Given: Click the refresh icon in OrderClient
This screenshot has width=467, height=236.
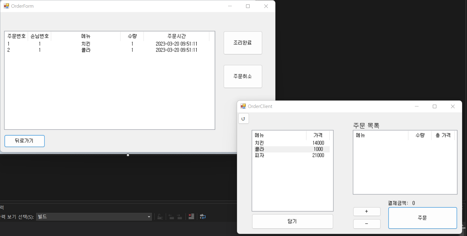Looking at the screenshot, I should click(244, 118).
